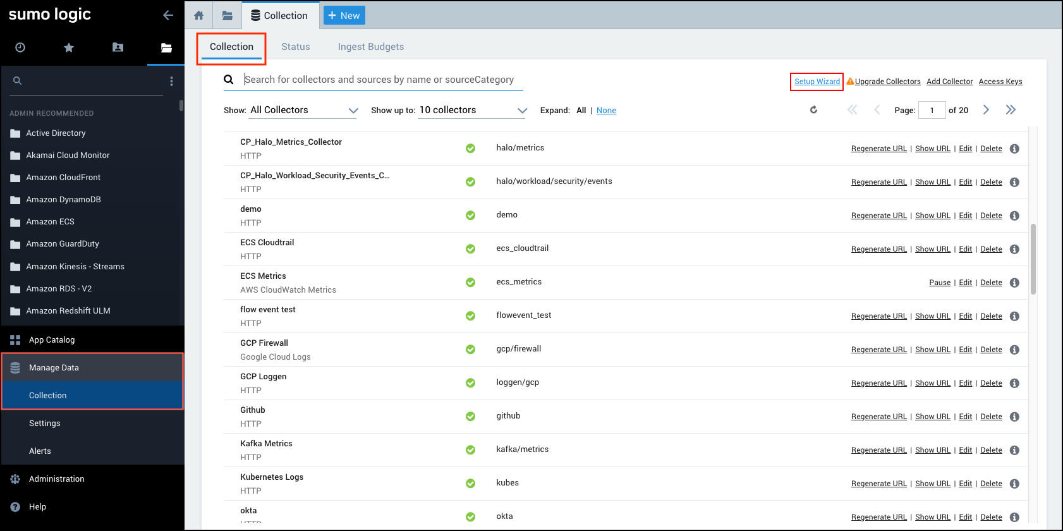Switch to the Collection sub-tab
The width and height of the screenshot is (1063, 531).
coord(231,47)
